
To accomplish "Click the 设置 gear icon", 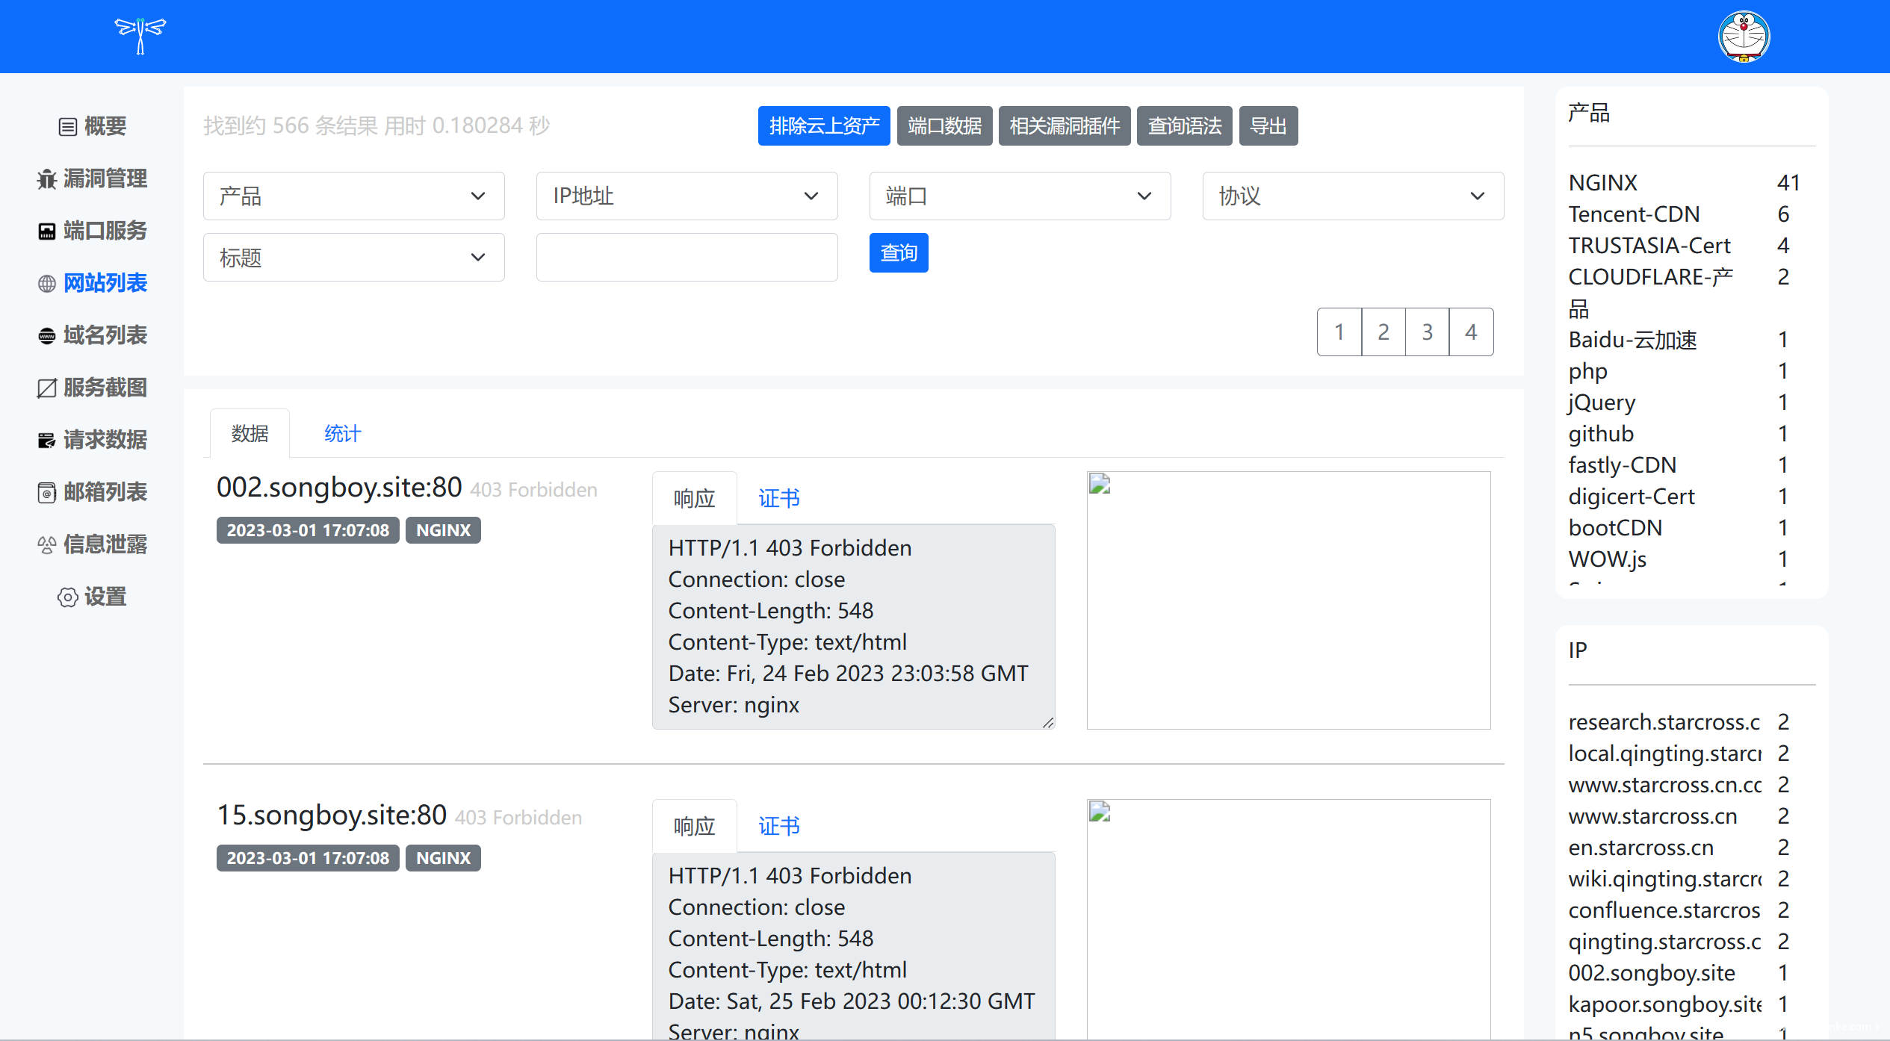I will point(68,597).
